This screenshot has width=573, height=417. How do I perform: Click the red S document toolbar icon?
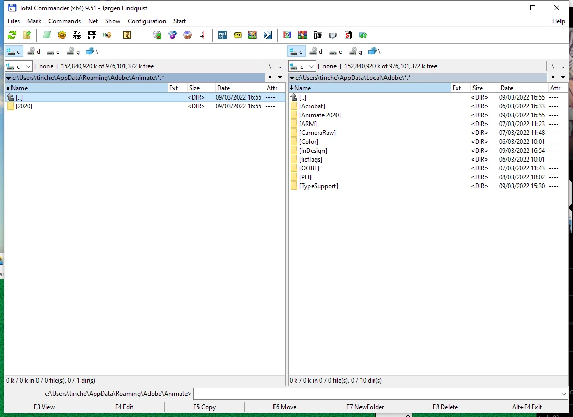coord(348,35)
